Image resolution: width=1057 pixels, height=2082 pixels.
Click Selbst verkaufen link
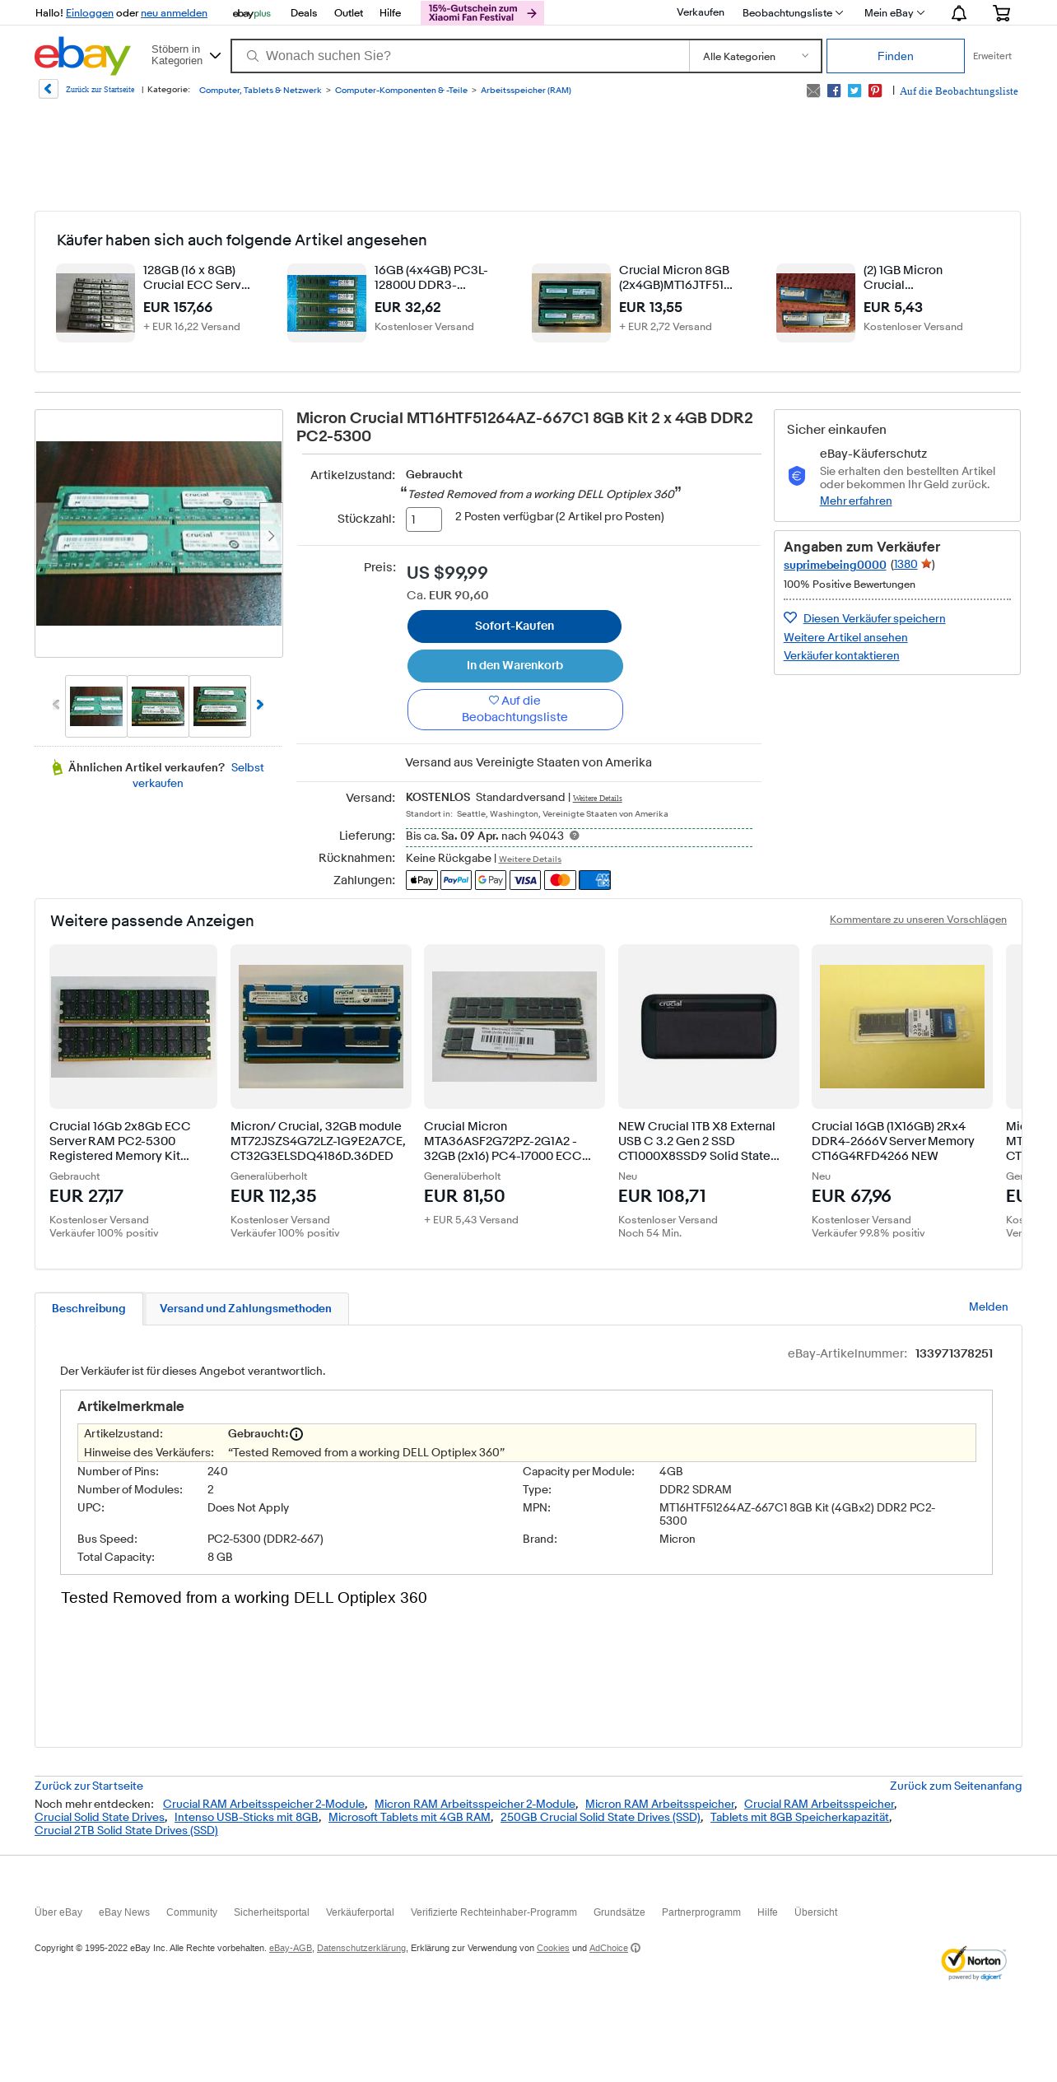coord(198,775)
